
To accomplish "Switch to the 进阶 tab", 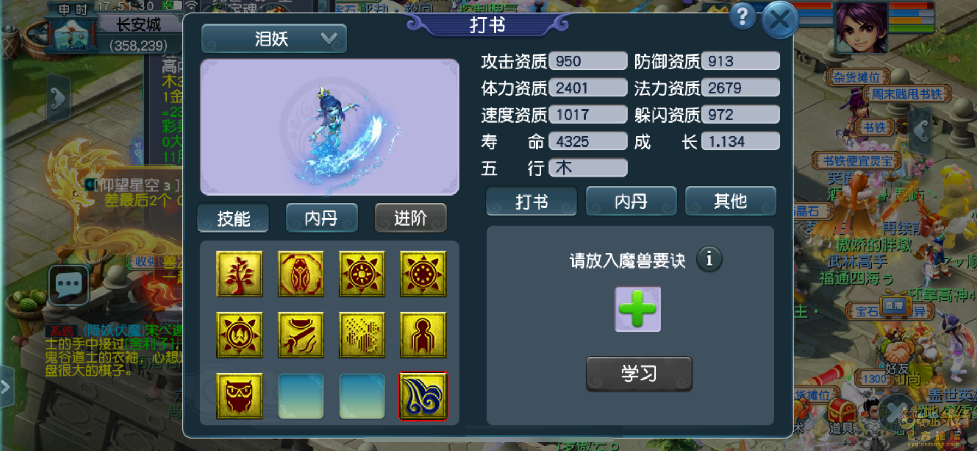I will click(x=411, y=218).
